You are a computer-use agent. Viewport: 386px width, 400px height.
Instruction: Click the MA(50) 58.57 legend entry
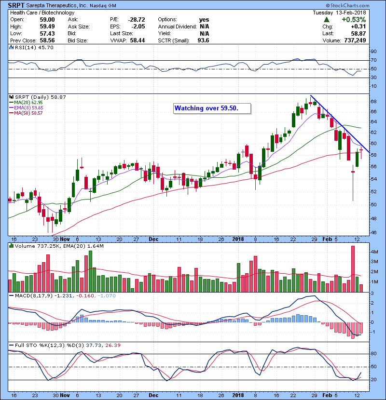[x=26, y=113]
